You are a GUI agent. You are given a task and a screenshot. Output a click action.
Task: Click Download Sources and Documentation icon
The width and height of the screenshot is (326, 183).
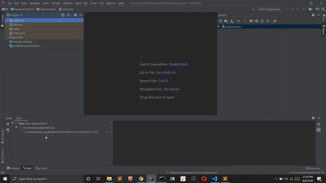(232, 21)
